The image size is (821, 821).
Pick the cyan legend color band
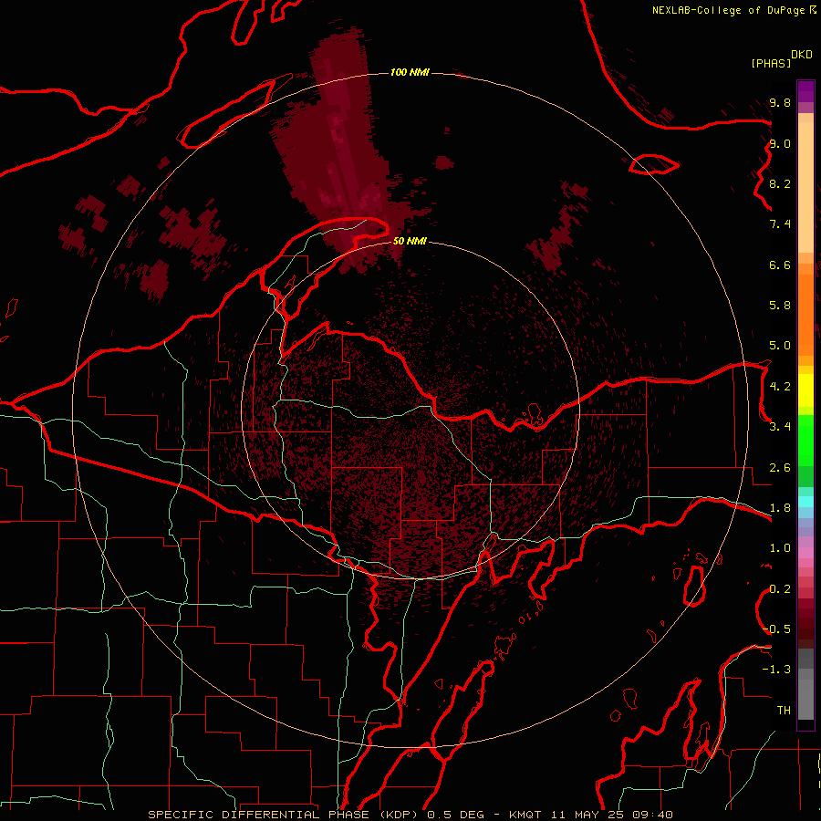[805, 502]
